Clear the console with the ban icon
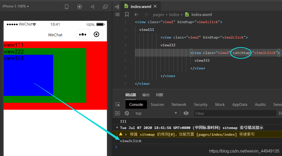The width and height of the screenshot is (282, 156). 127,113
